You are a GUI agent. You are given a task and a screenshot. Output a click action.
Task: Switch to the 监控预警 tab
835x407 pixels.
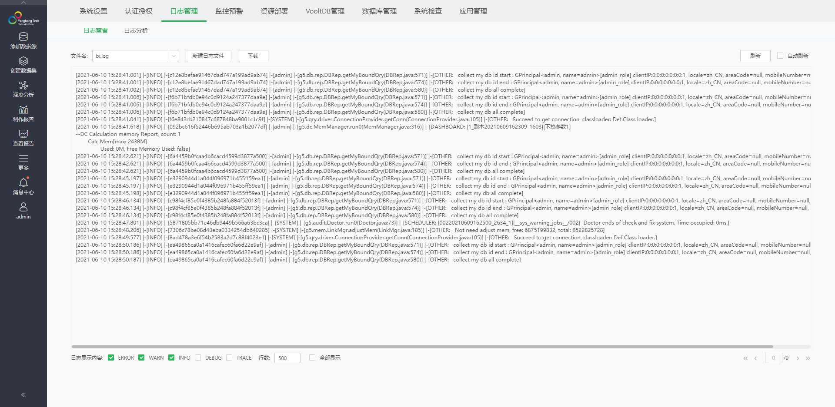coord(229,11)
